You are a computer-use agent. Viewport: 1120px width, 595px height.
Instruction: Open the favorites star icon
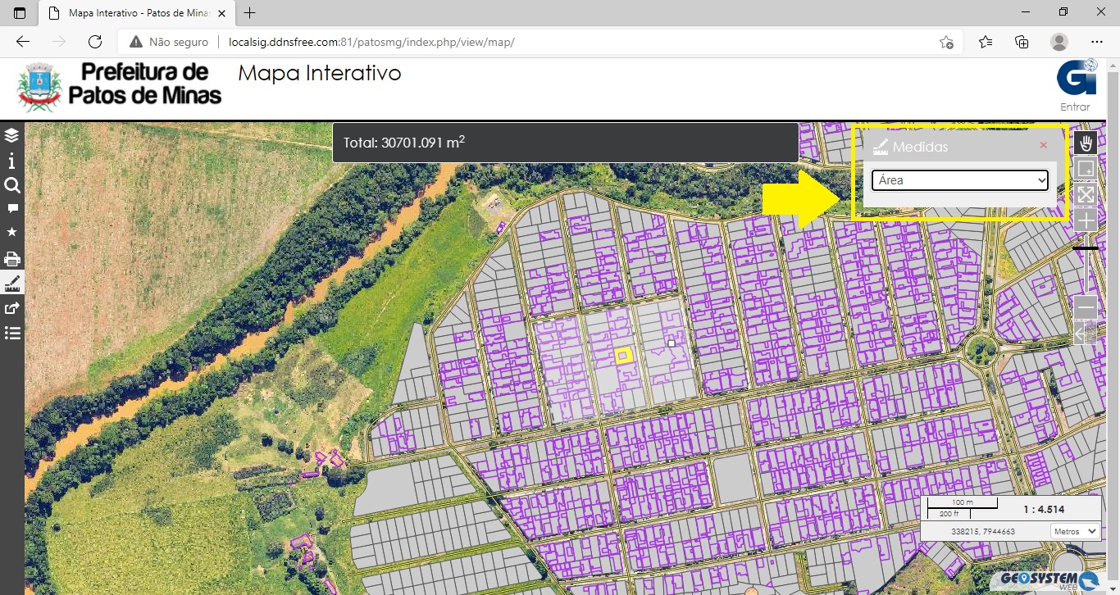11,233
